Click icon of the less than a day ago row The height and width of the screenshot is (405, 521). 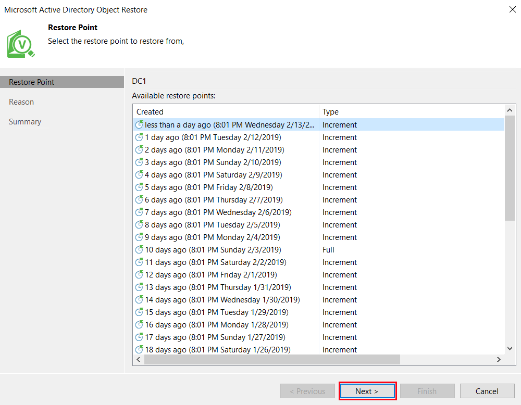point(139,125)
